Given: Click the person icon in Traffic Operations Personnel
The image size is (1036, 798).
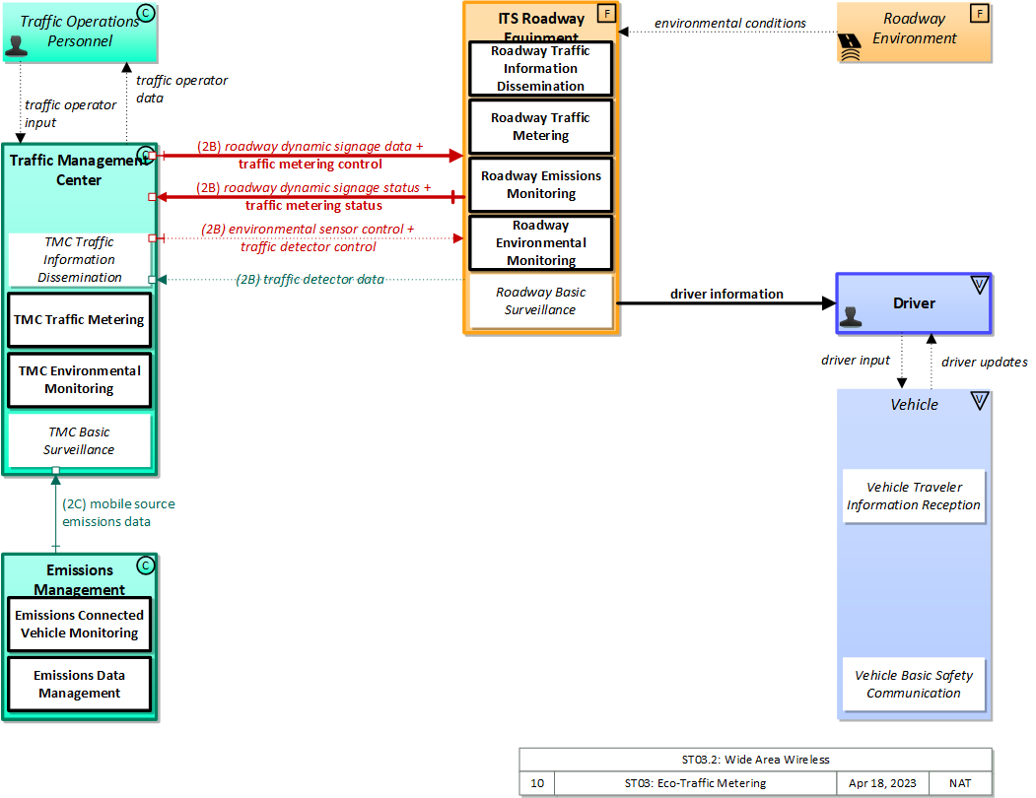Looking at the screenshot, I should click(x=17, y=45).
